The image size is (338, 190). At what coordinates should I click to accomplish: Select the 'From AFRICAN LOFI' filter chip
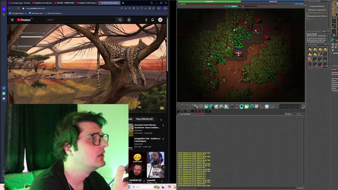click(144, 119)
